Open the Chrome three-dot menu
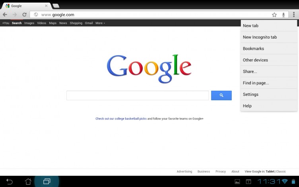This screenshot has height=187, width=299. (x=294, y=14)
